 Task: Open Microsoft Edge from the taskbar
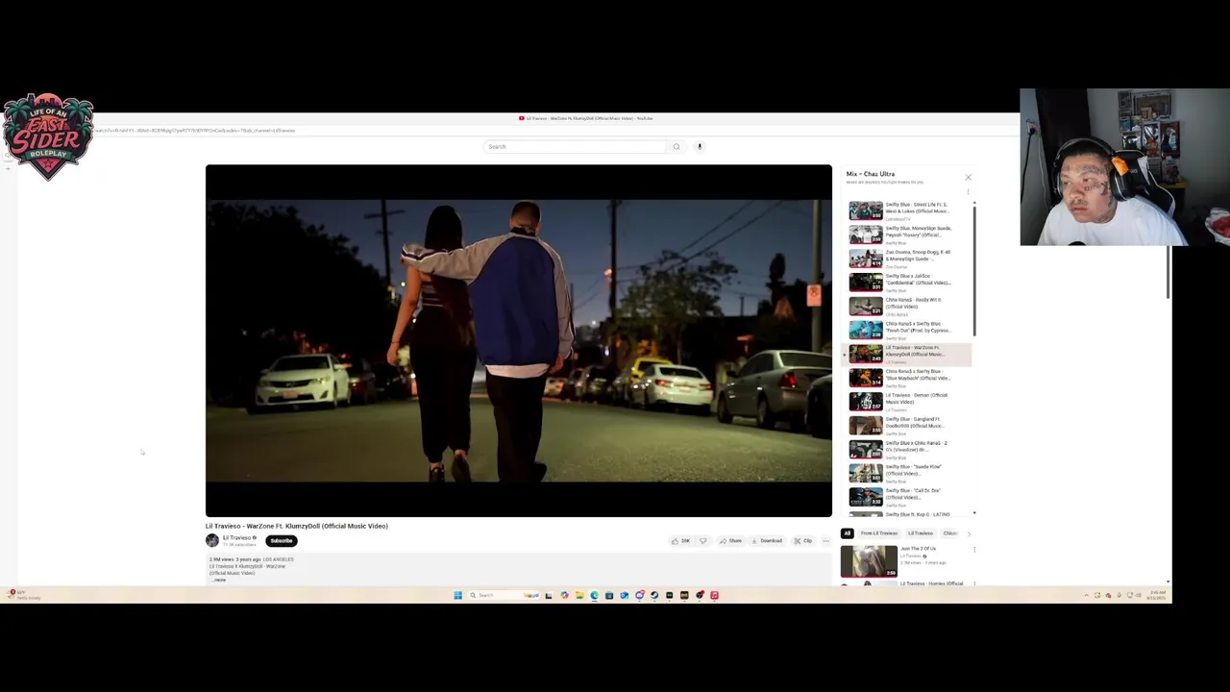pos(594,595)
